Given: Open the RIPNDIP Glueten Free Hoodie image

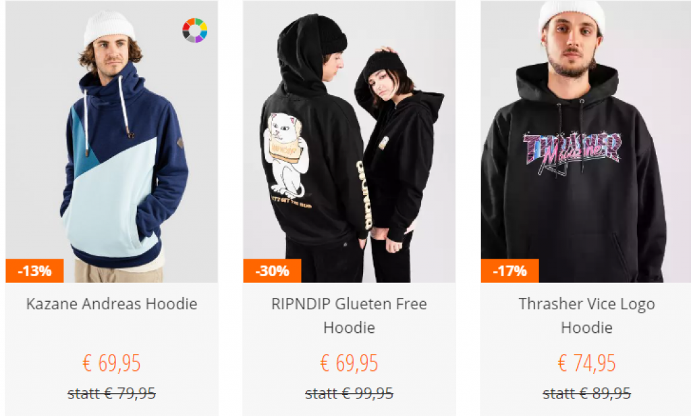Looking at the screenshot, I should click(349, 142).
